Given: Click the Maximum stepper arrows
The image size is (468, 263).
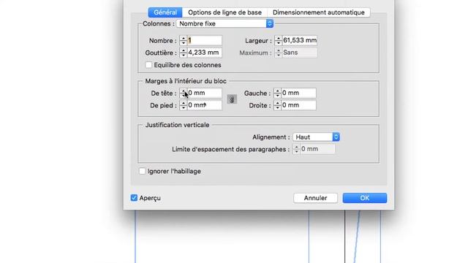Looking at the screenshot, I should click(278, 53).
